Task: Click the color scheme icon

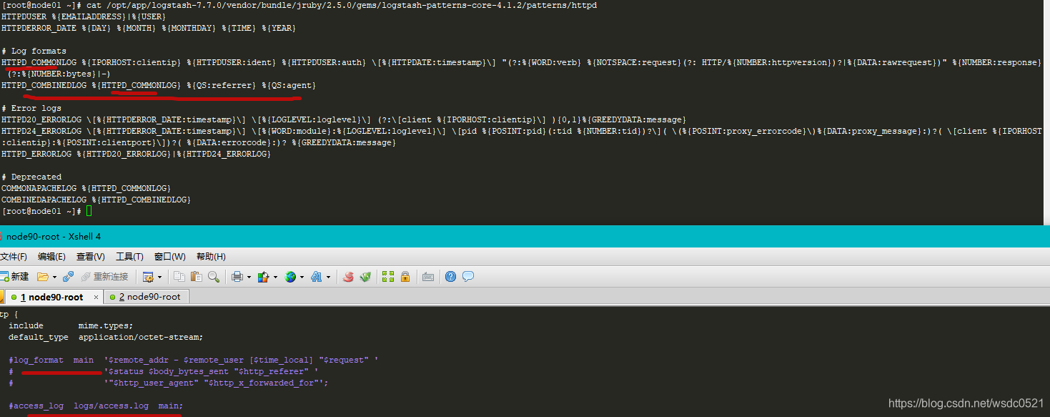Action: (x=264, y=277)
